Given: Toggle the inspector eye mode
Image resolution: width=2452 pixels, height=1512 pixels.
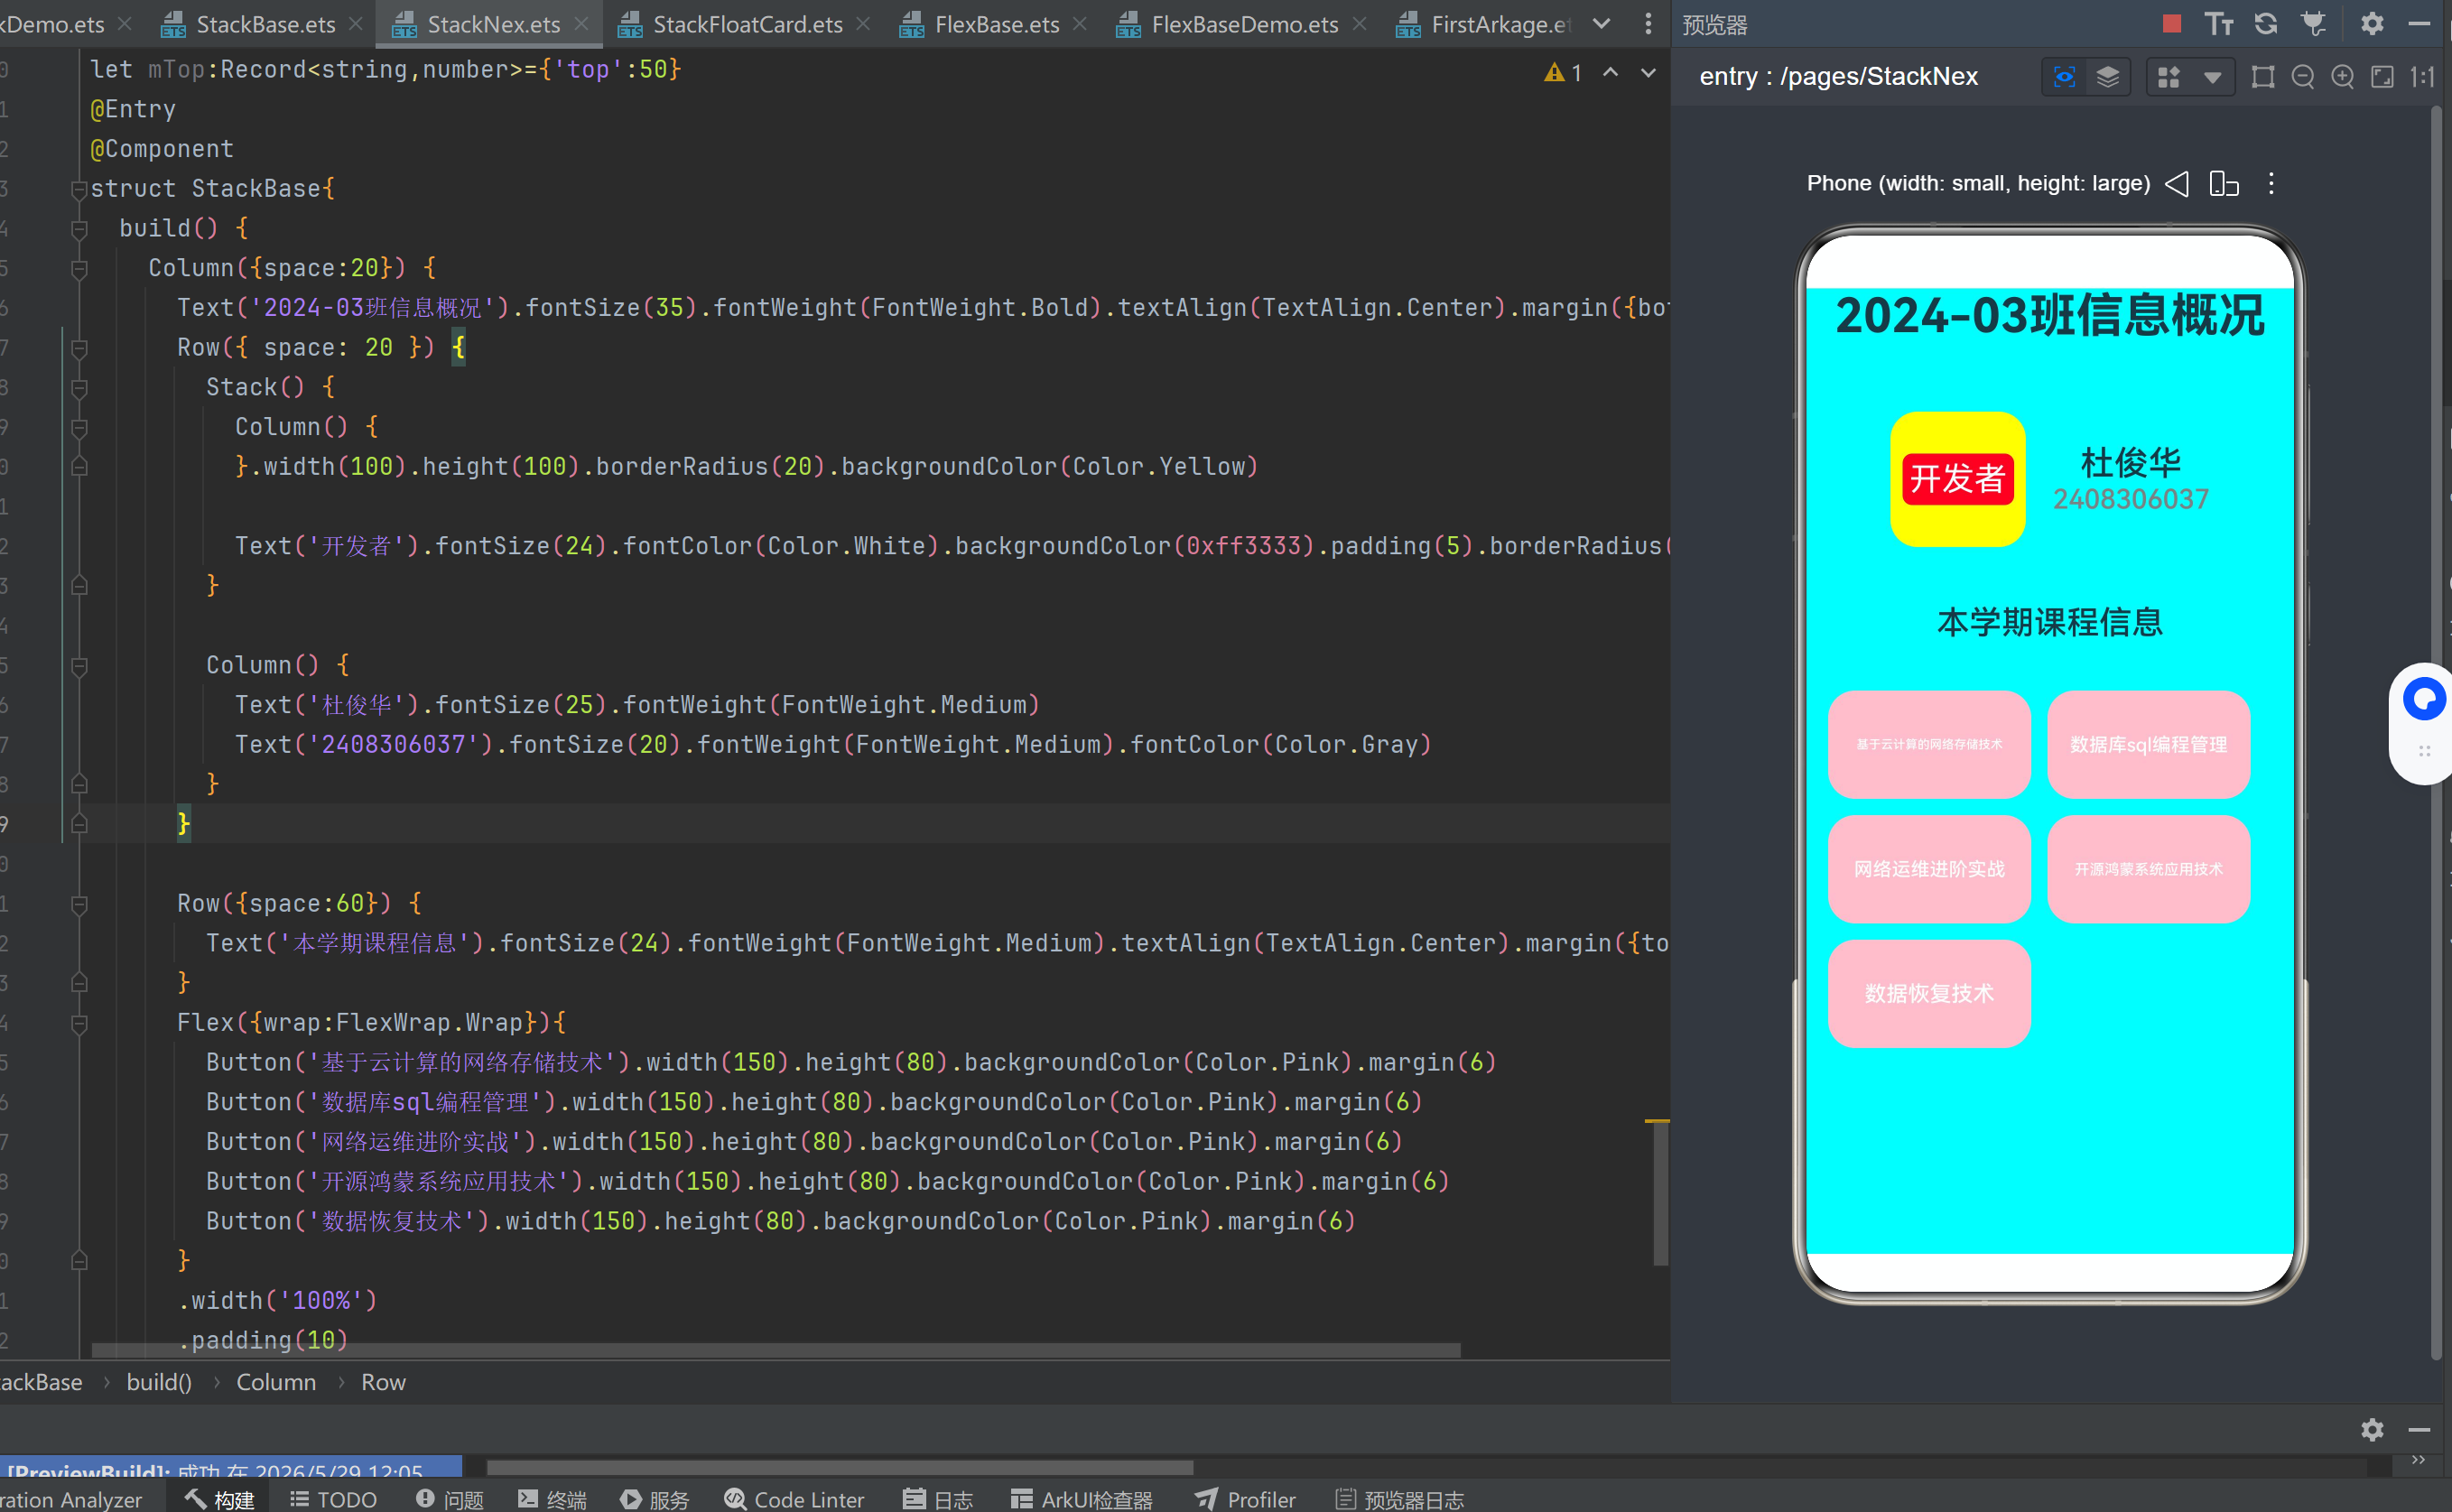Looking at the screenshot, I should point(2064,77).
